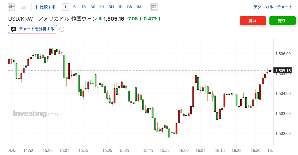Switch chart to the 1H interval
Image resolution: width=298 pixels, height=155 pixels.
point(102,7)
